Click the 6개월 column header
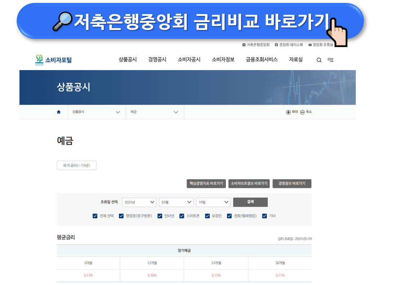Screen dimensions: 394x285 (x=88, y=263)
